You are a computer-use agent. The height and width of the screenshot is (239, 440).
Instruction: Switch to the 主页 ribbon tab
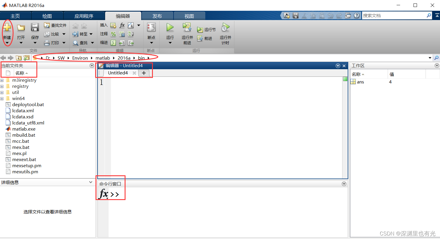[16, 16]
